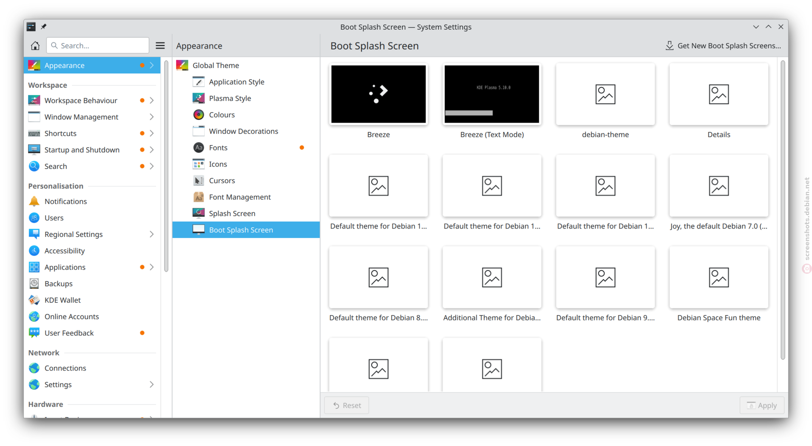Expand the Workspace Behaviour chevron
Screen dimensions: 812x446
(x=151, y=100)
